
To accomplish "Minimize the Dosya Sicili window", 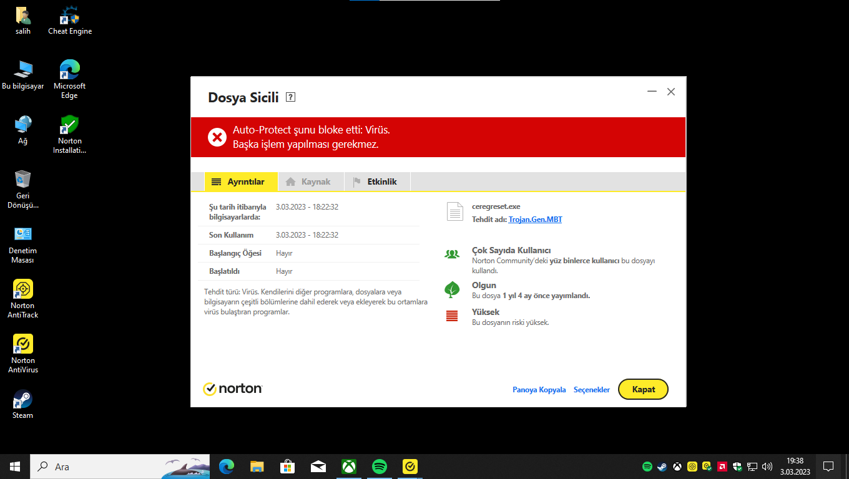I will coord(652,92).
